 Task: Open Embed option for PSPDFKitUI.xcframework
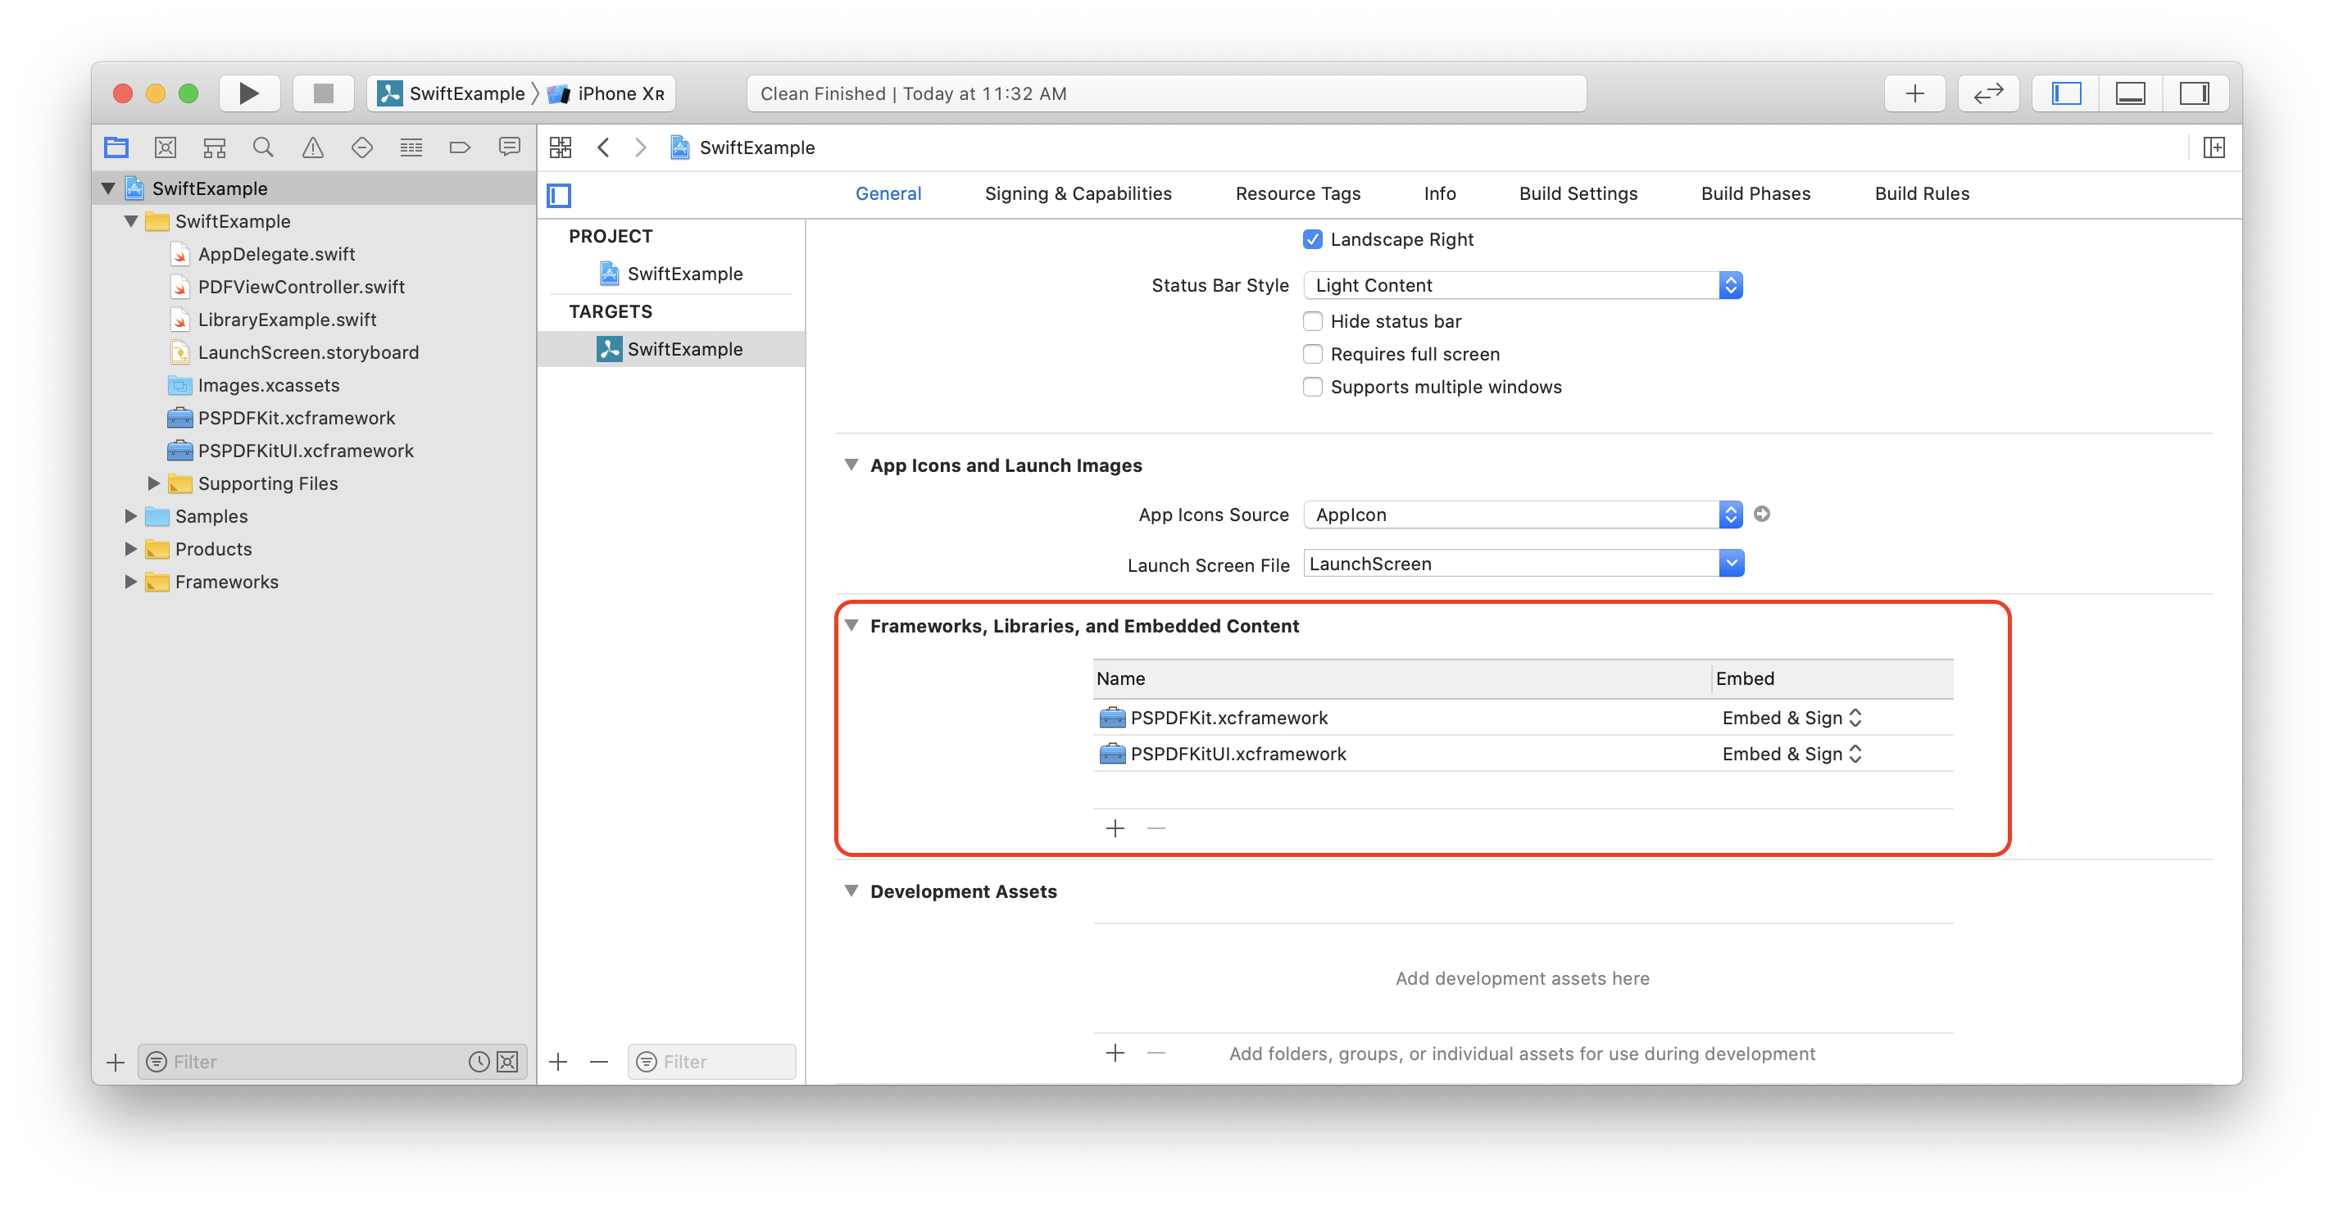pos(1791,754)
